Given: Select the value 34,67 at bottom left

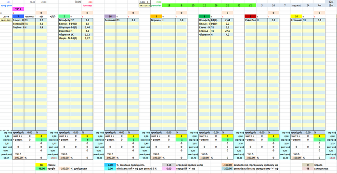Looking at the screenshot, I should click(x=6, y=158).
